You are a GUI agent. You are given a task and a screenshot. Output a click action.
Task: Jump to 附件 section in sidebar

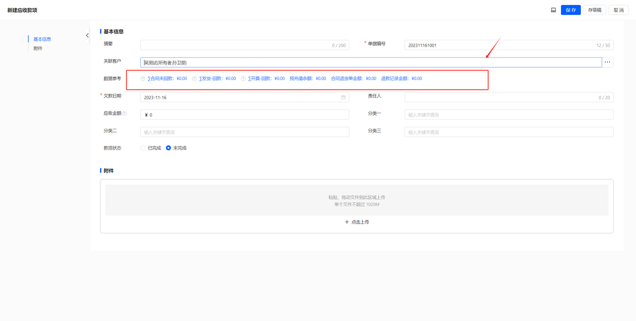(38, 49)
